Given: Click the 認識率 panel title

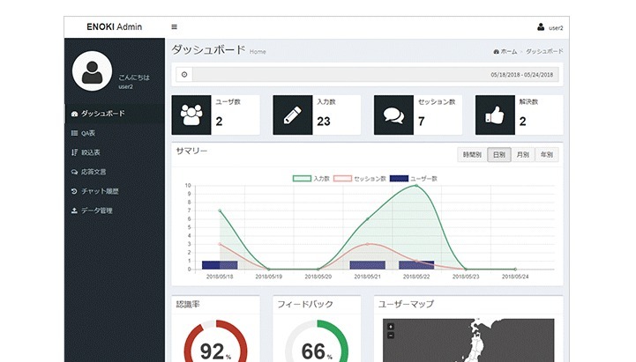Looking at the screenshot, I should click(188, 304).
